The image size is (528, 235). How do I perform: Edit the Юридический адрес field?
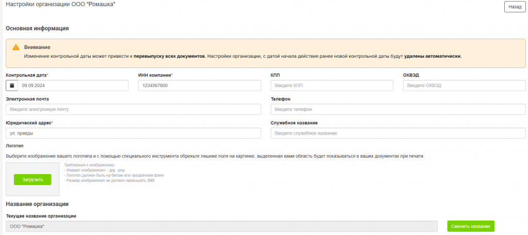click(x=134, y=133)
